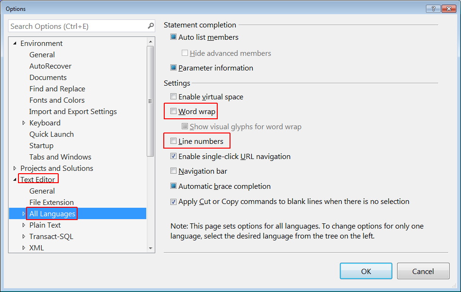Click the Cancel button
The image size is (461, 292).
click(423, 271)
